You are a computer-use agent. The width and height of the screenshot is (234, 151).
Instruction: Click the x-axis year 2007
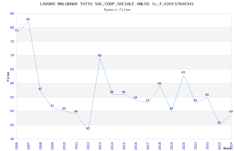click(28, 146)
